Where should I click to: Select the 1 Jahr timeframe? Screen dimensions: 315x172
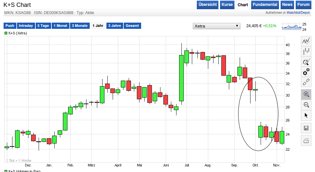[98, 26]
